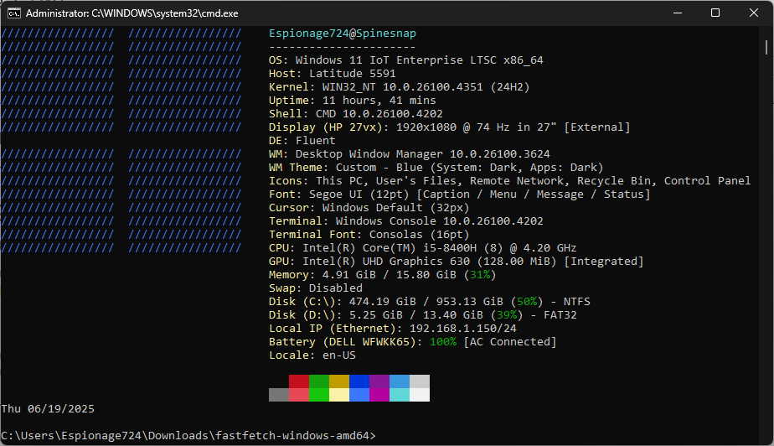Click the Espionage724@Spinesnap header text
774x446 pixels.
pos(342,34)
